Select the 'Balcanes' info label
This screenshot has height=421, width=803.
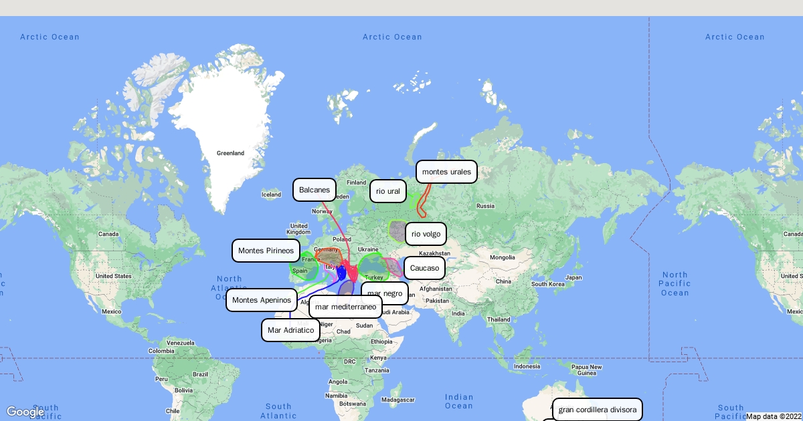tap(314, 190)
